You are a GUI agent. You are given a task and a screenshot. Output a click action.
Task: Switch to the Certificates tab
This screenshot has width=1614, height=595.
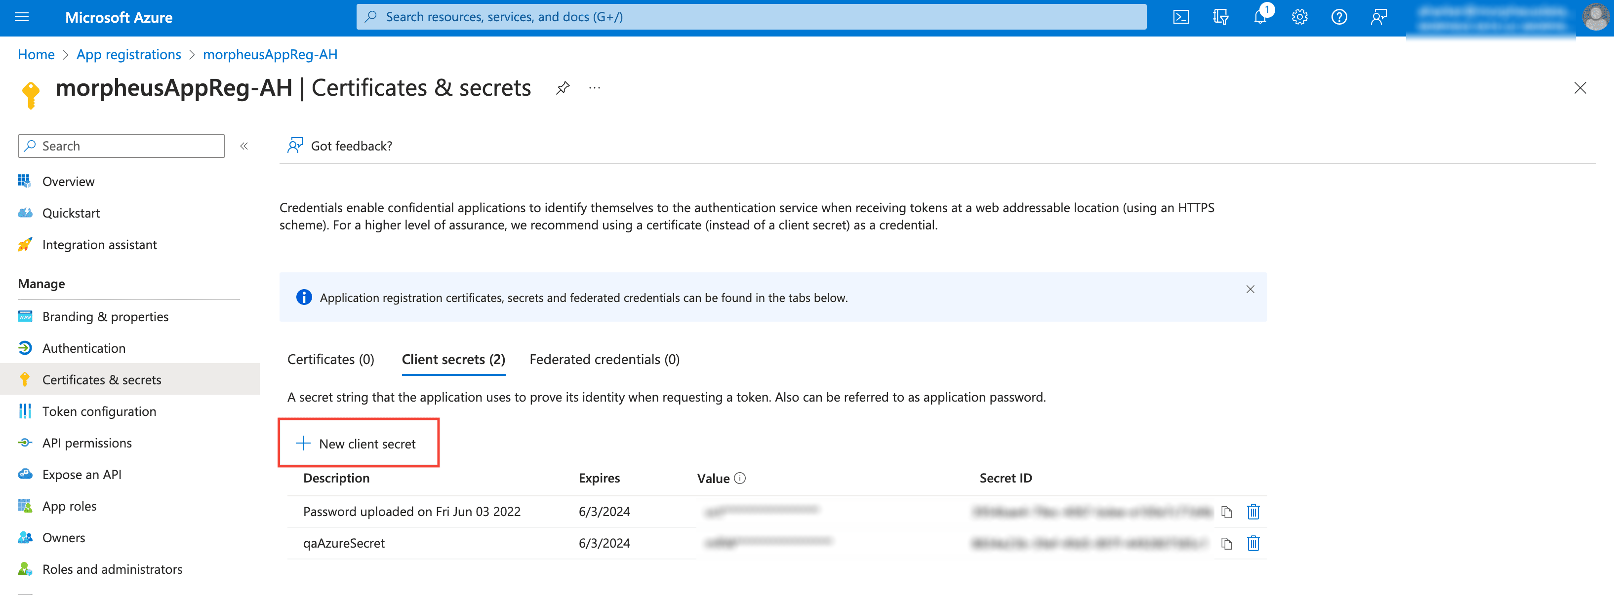[330, 360]
